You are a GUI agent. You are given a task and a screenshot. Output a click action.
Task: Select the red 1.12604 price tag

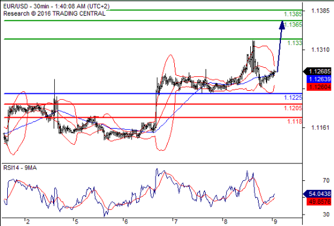tap(319, 87)
